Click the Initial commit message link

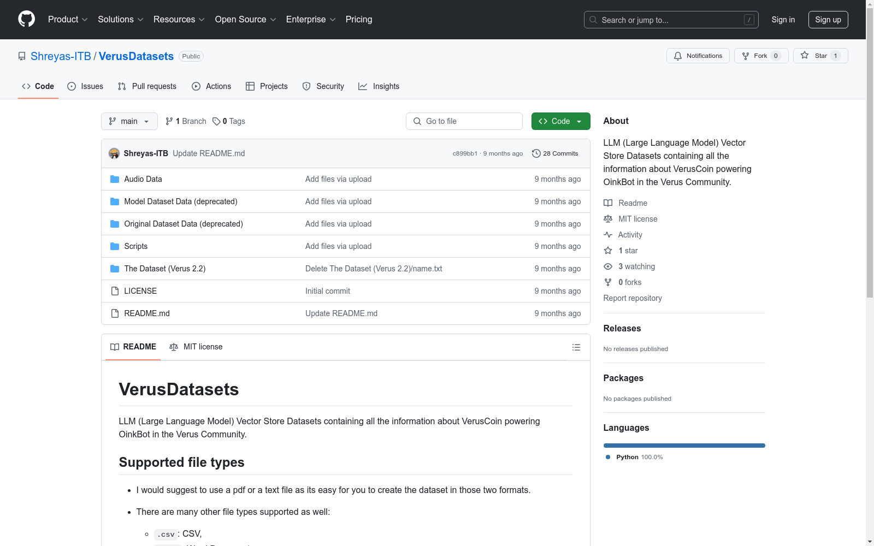328,291
